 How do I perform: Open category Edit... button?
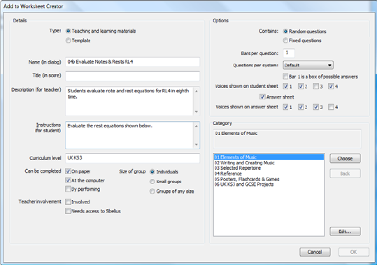[345, 231]
